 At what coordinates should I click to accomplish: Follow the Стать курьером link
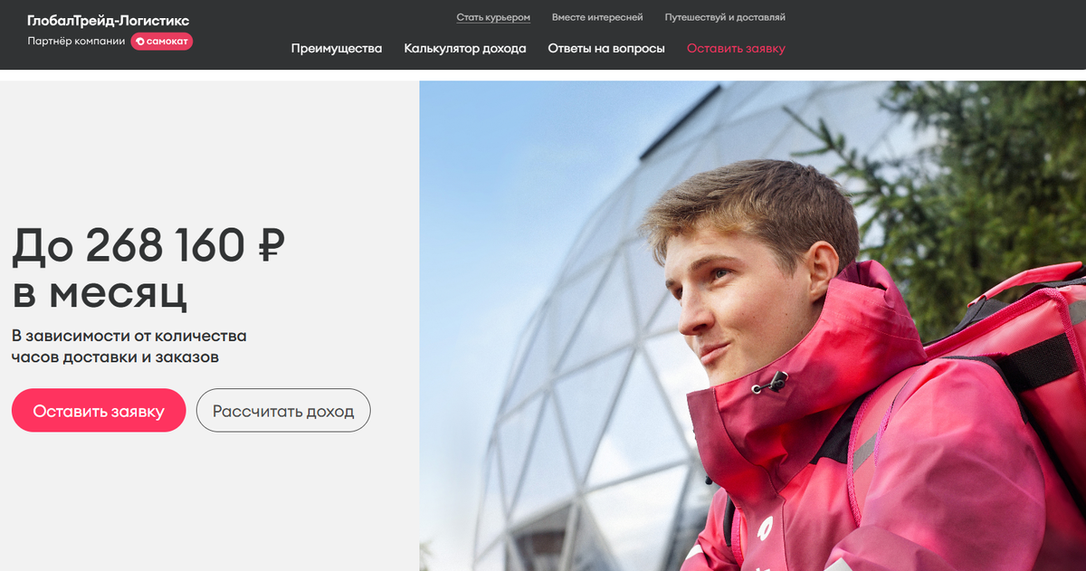493,17
